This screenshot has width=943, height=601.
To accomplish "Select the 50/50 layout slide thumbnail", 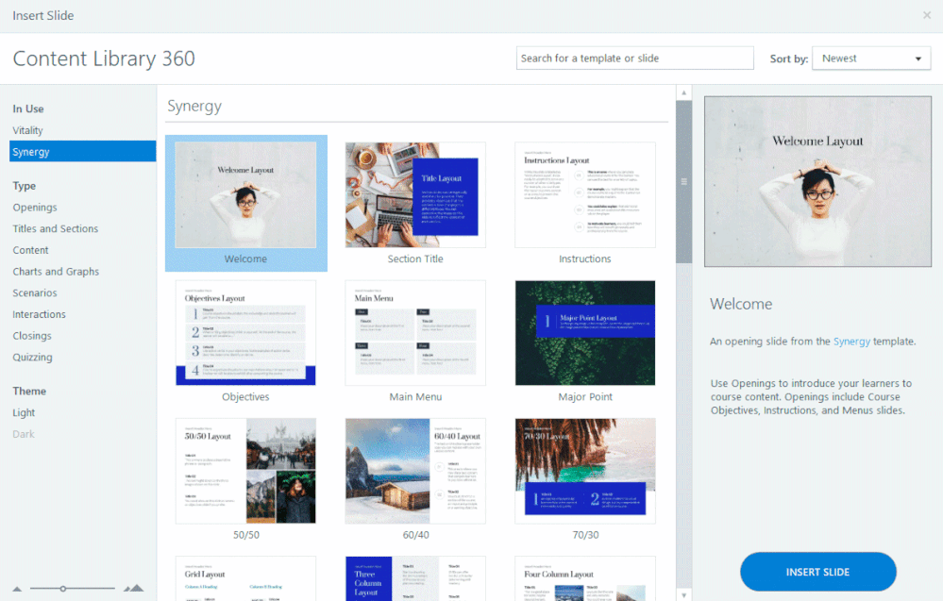I will click(246, 471).
